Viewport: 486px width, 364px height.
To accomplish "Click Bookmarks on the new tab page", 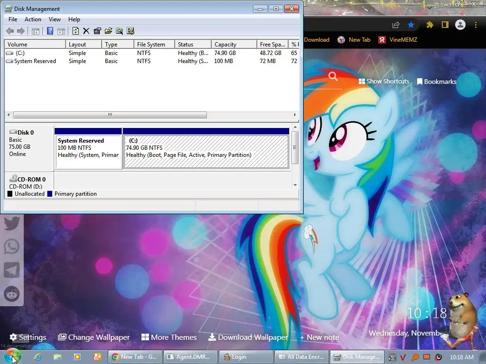I will (437, 82).
